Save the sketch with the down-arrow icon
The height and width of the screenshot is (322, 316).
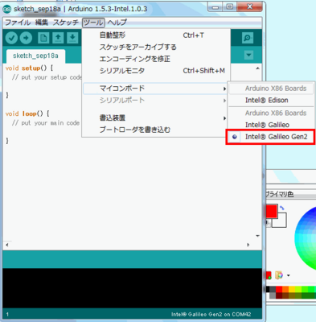coord(72,38)
